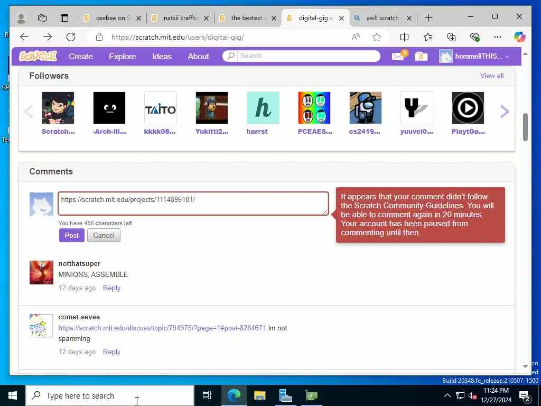Open the Favorites list icon
The width and height of the screenshot is (541, 406).
pos(428,37)
